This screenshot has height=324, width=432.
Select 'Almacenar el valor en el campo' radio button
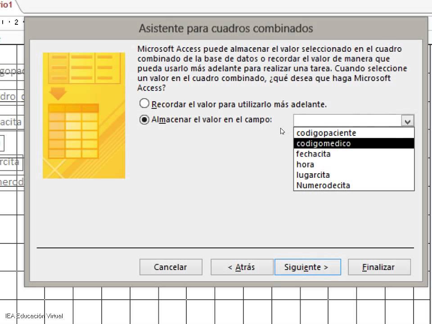tap(144, 120)
